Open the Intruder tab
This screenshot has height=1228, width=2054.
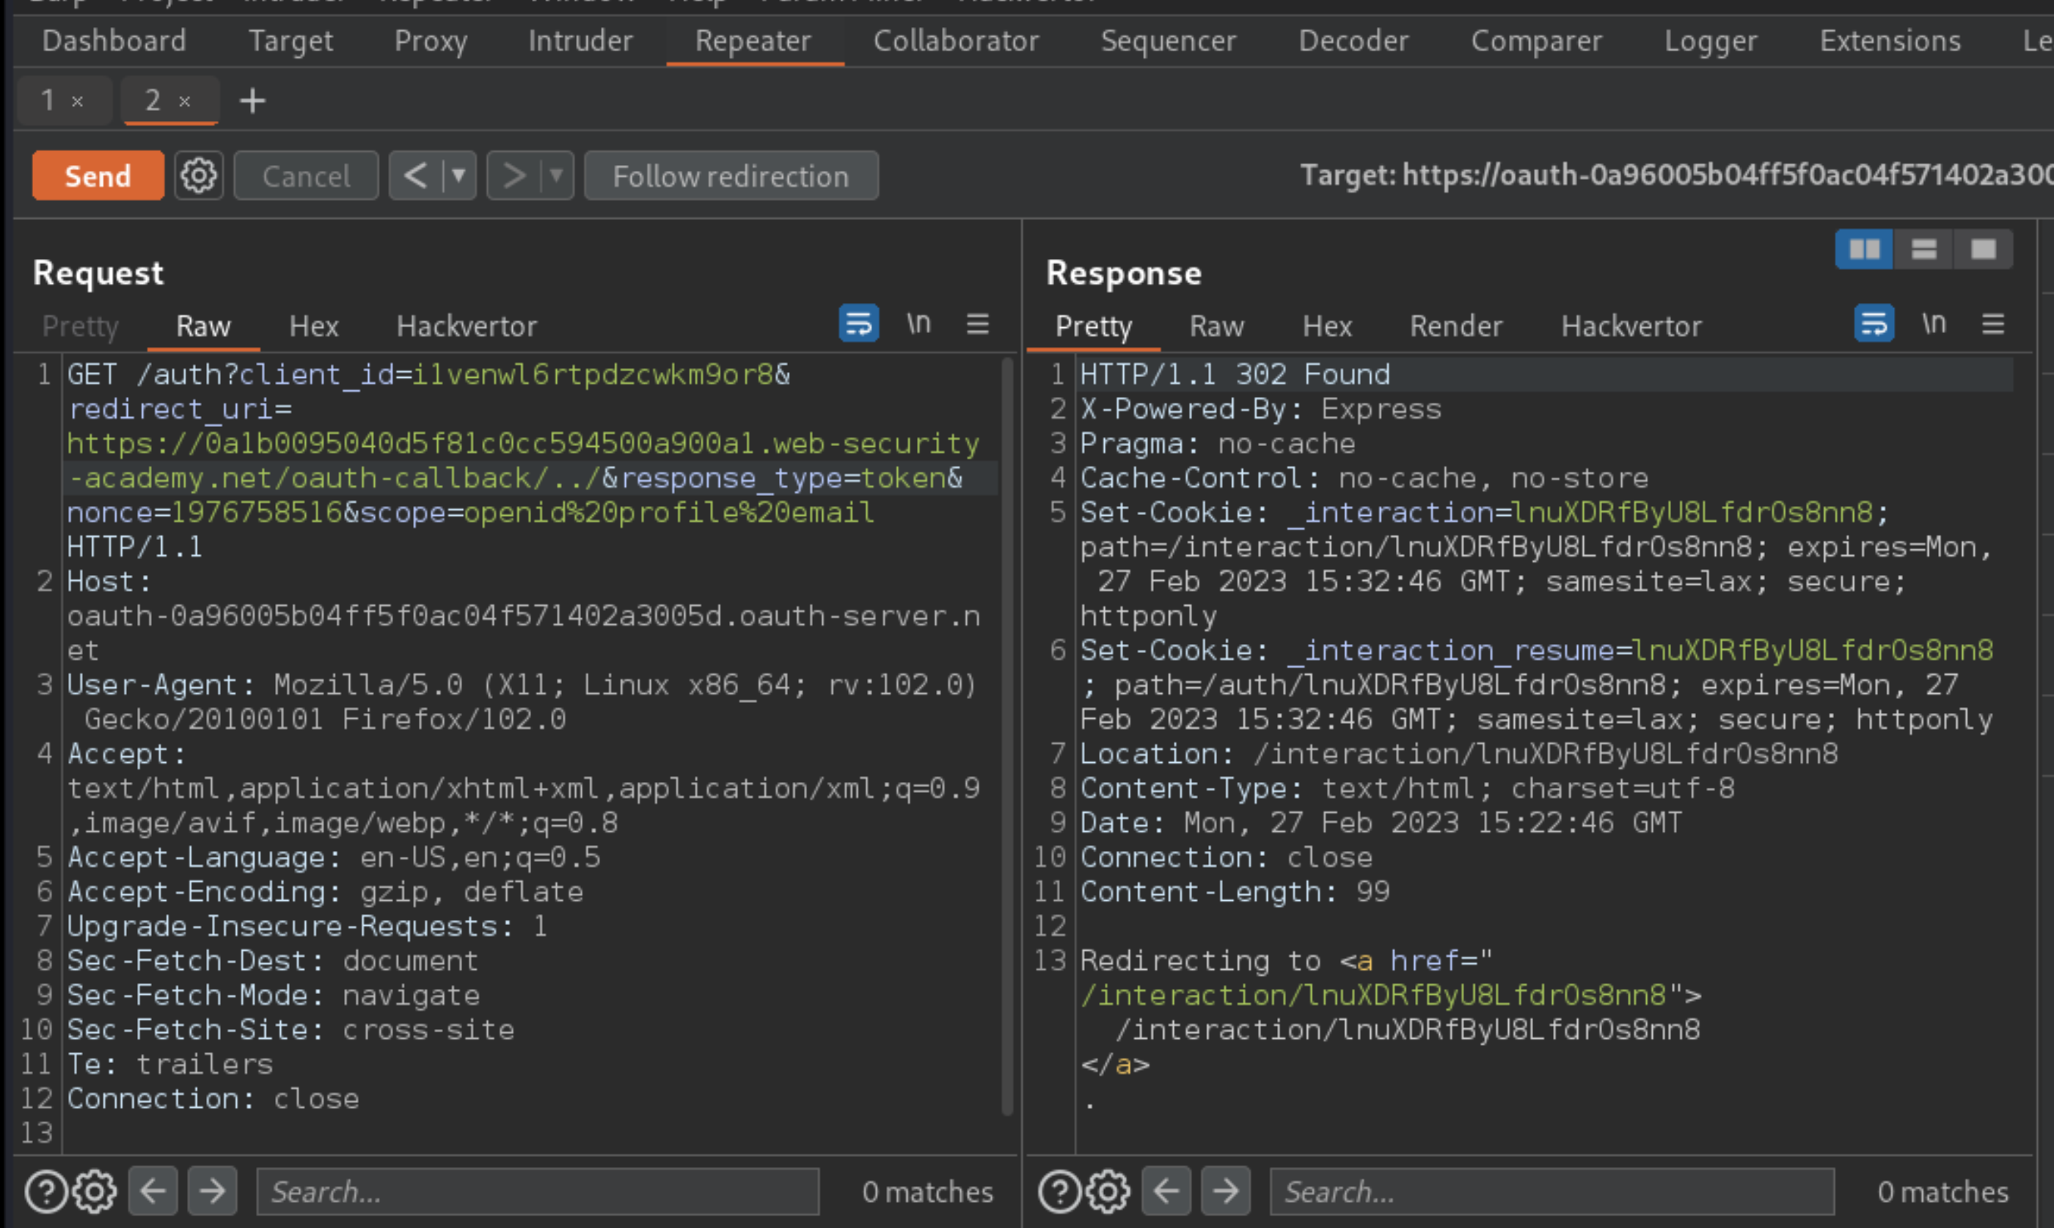581,41
